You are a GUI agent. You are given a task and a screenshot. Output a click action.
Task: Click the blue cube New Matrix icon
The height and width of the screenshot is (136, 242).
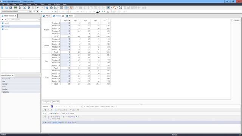click(x=47, y=8)
